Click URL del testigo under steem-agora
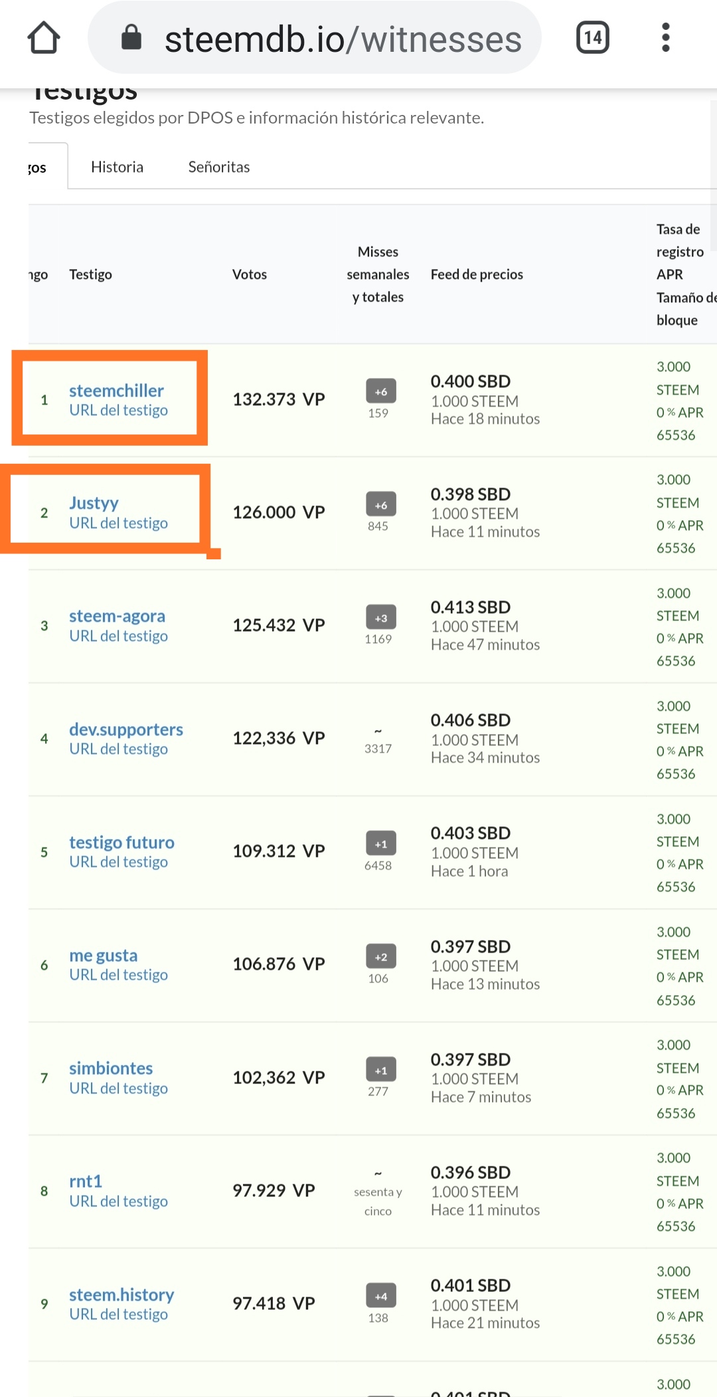Viewport: 717px width, 1397px height. pos(118,636)
